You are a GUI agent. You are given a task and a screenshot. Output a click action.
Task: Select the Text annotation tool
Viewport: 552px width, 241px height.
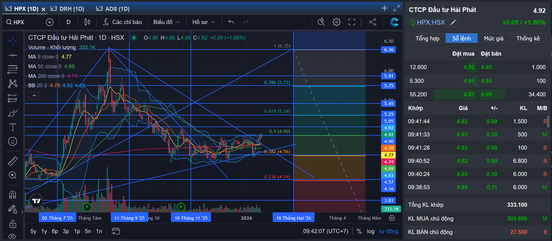pos(13,127)
